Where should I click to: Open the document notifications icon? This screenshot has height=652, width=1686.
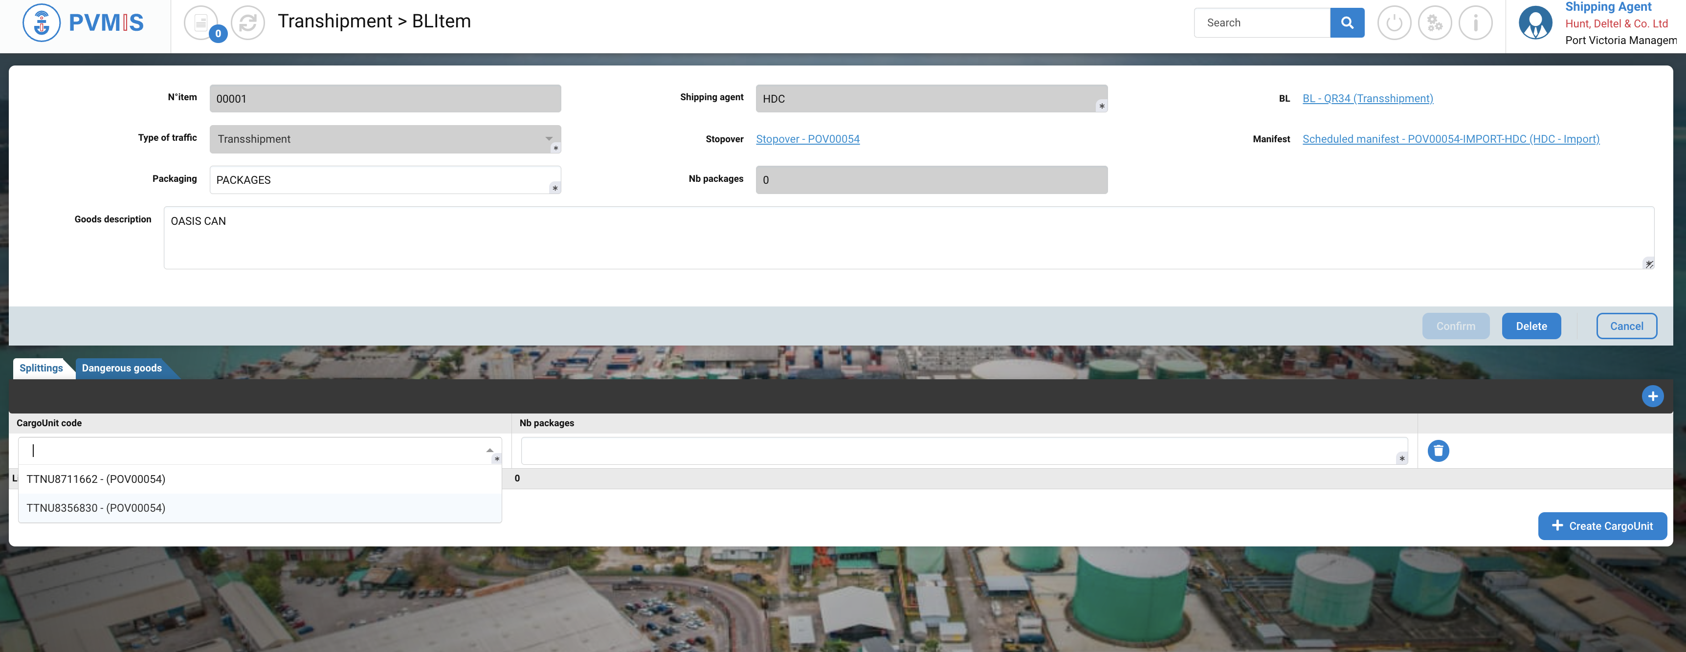click(201, 23)
